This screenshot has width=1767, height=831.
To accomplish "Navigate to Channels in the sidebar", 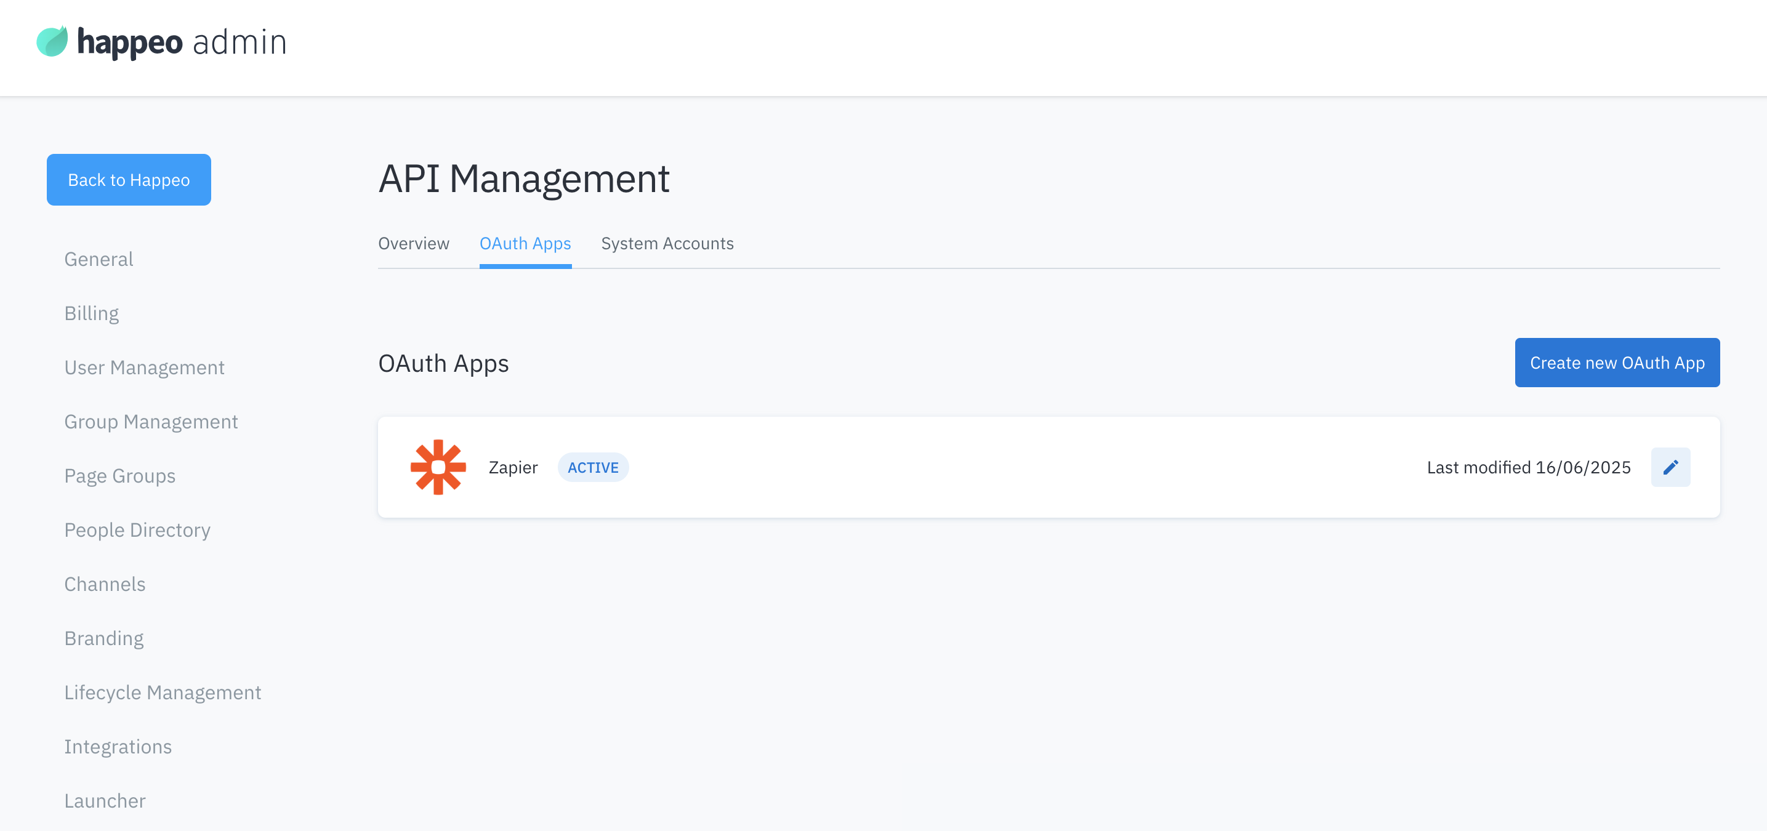I will 105,584.
